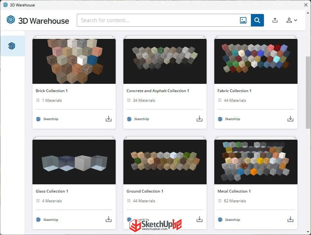311x235 pixels.
Task: Open the Glass Collection 1 title link
Action: (x=52, y=191)
